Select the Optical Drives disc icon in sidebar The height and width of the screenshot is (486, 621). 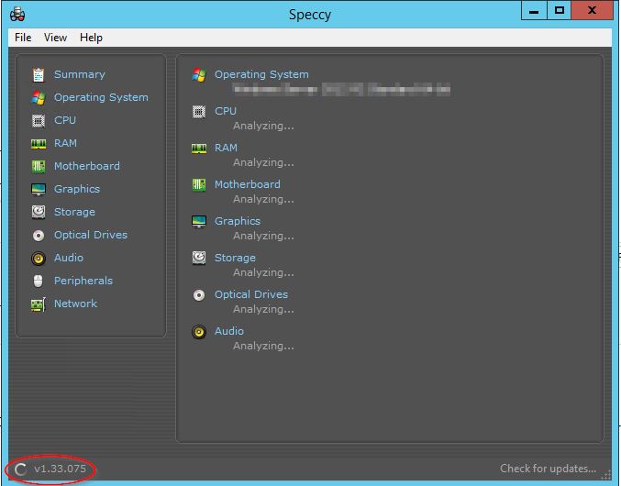pyautogui.click(x=38, y=235)
